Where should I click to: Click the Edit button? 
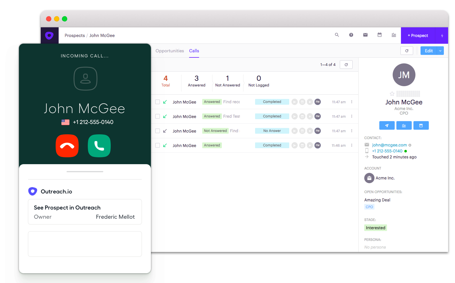pyautogui.click(x=429, y=51)
